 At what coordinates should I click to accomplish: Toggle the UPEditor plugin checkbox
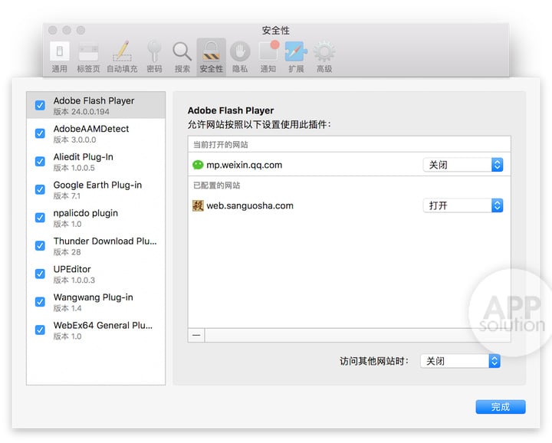[40, 274]
